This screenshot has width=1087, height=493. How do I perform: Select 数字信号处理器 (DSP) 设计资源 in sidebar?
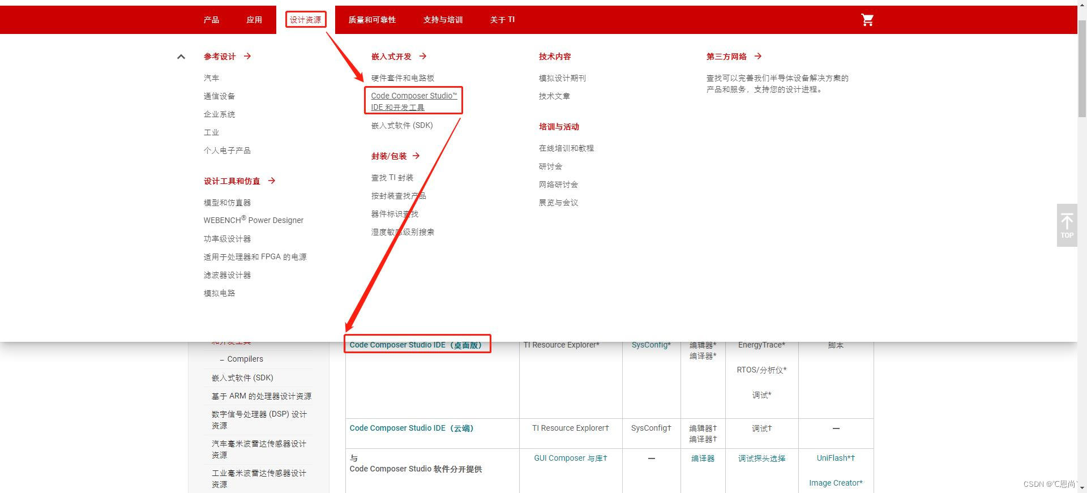click(x=259, y=420)
